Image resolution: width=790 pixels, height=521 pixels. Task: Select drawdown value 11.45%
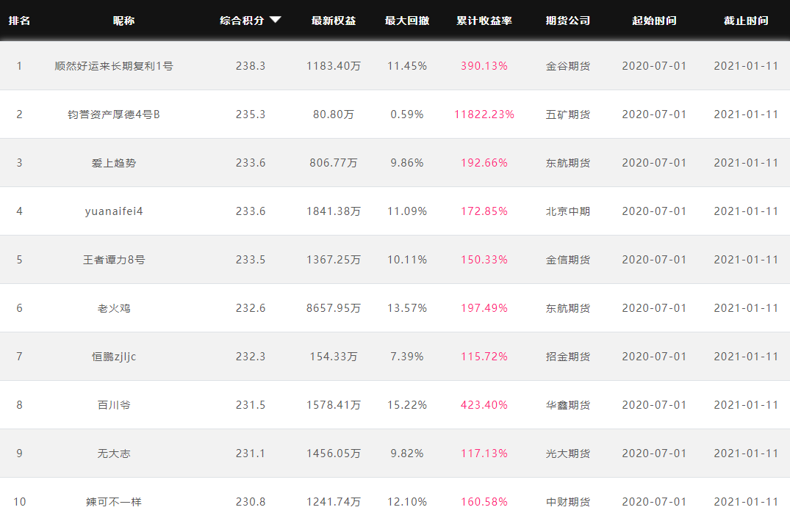pos(407,66)
